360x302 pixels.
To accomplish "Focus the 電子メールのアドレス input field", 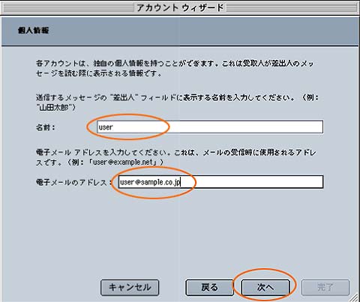I will pyautogui.click(x=220, y=182).
